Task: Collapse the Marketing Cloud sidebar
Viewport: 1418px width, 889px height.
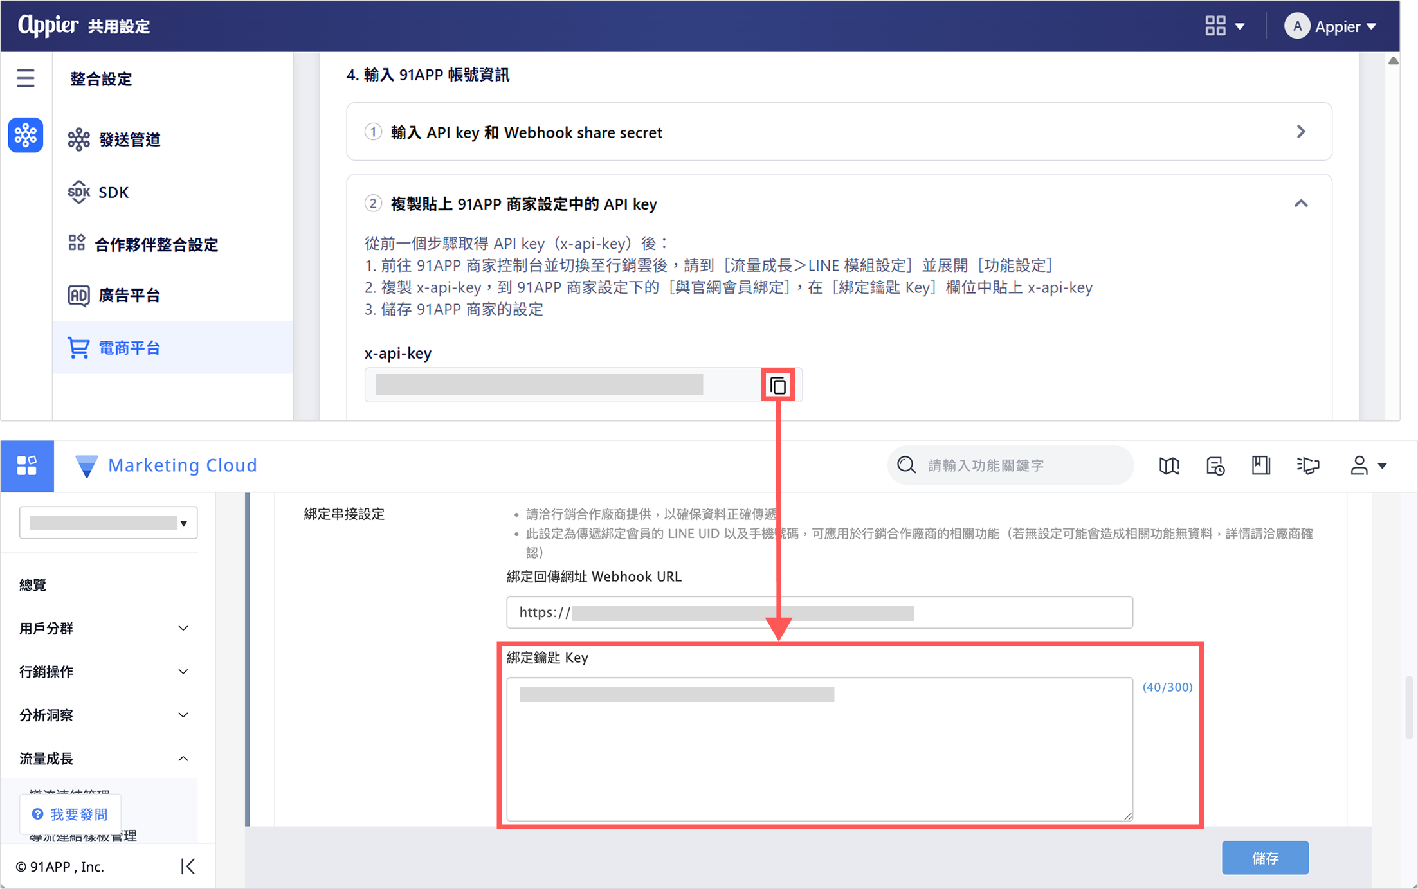Action: 188,867
